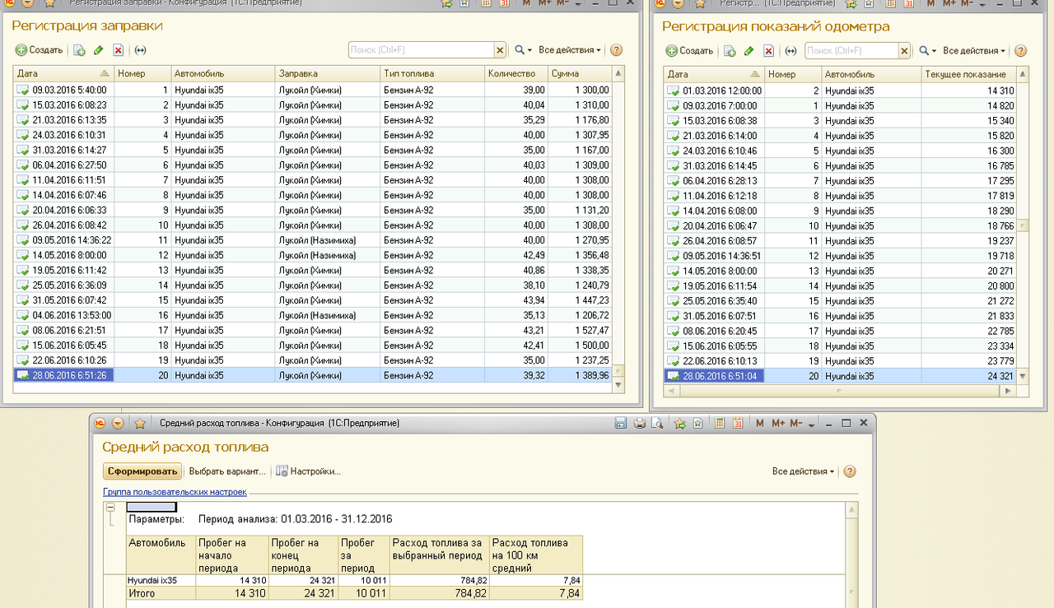Click Сумма column header
The image size is (1054, 608).
coord(580,73)
